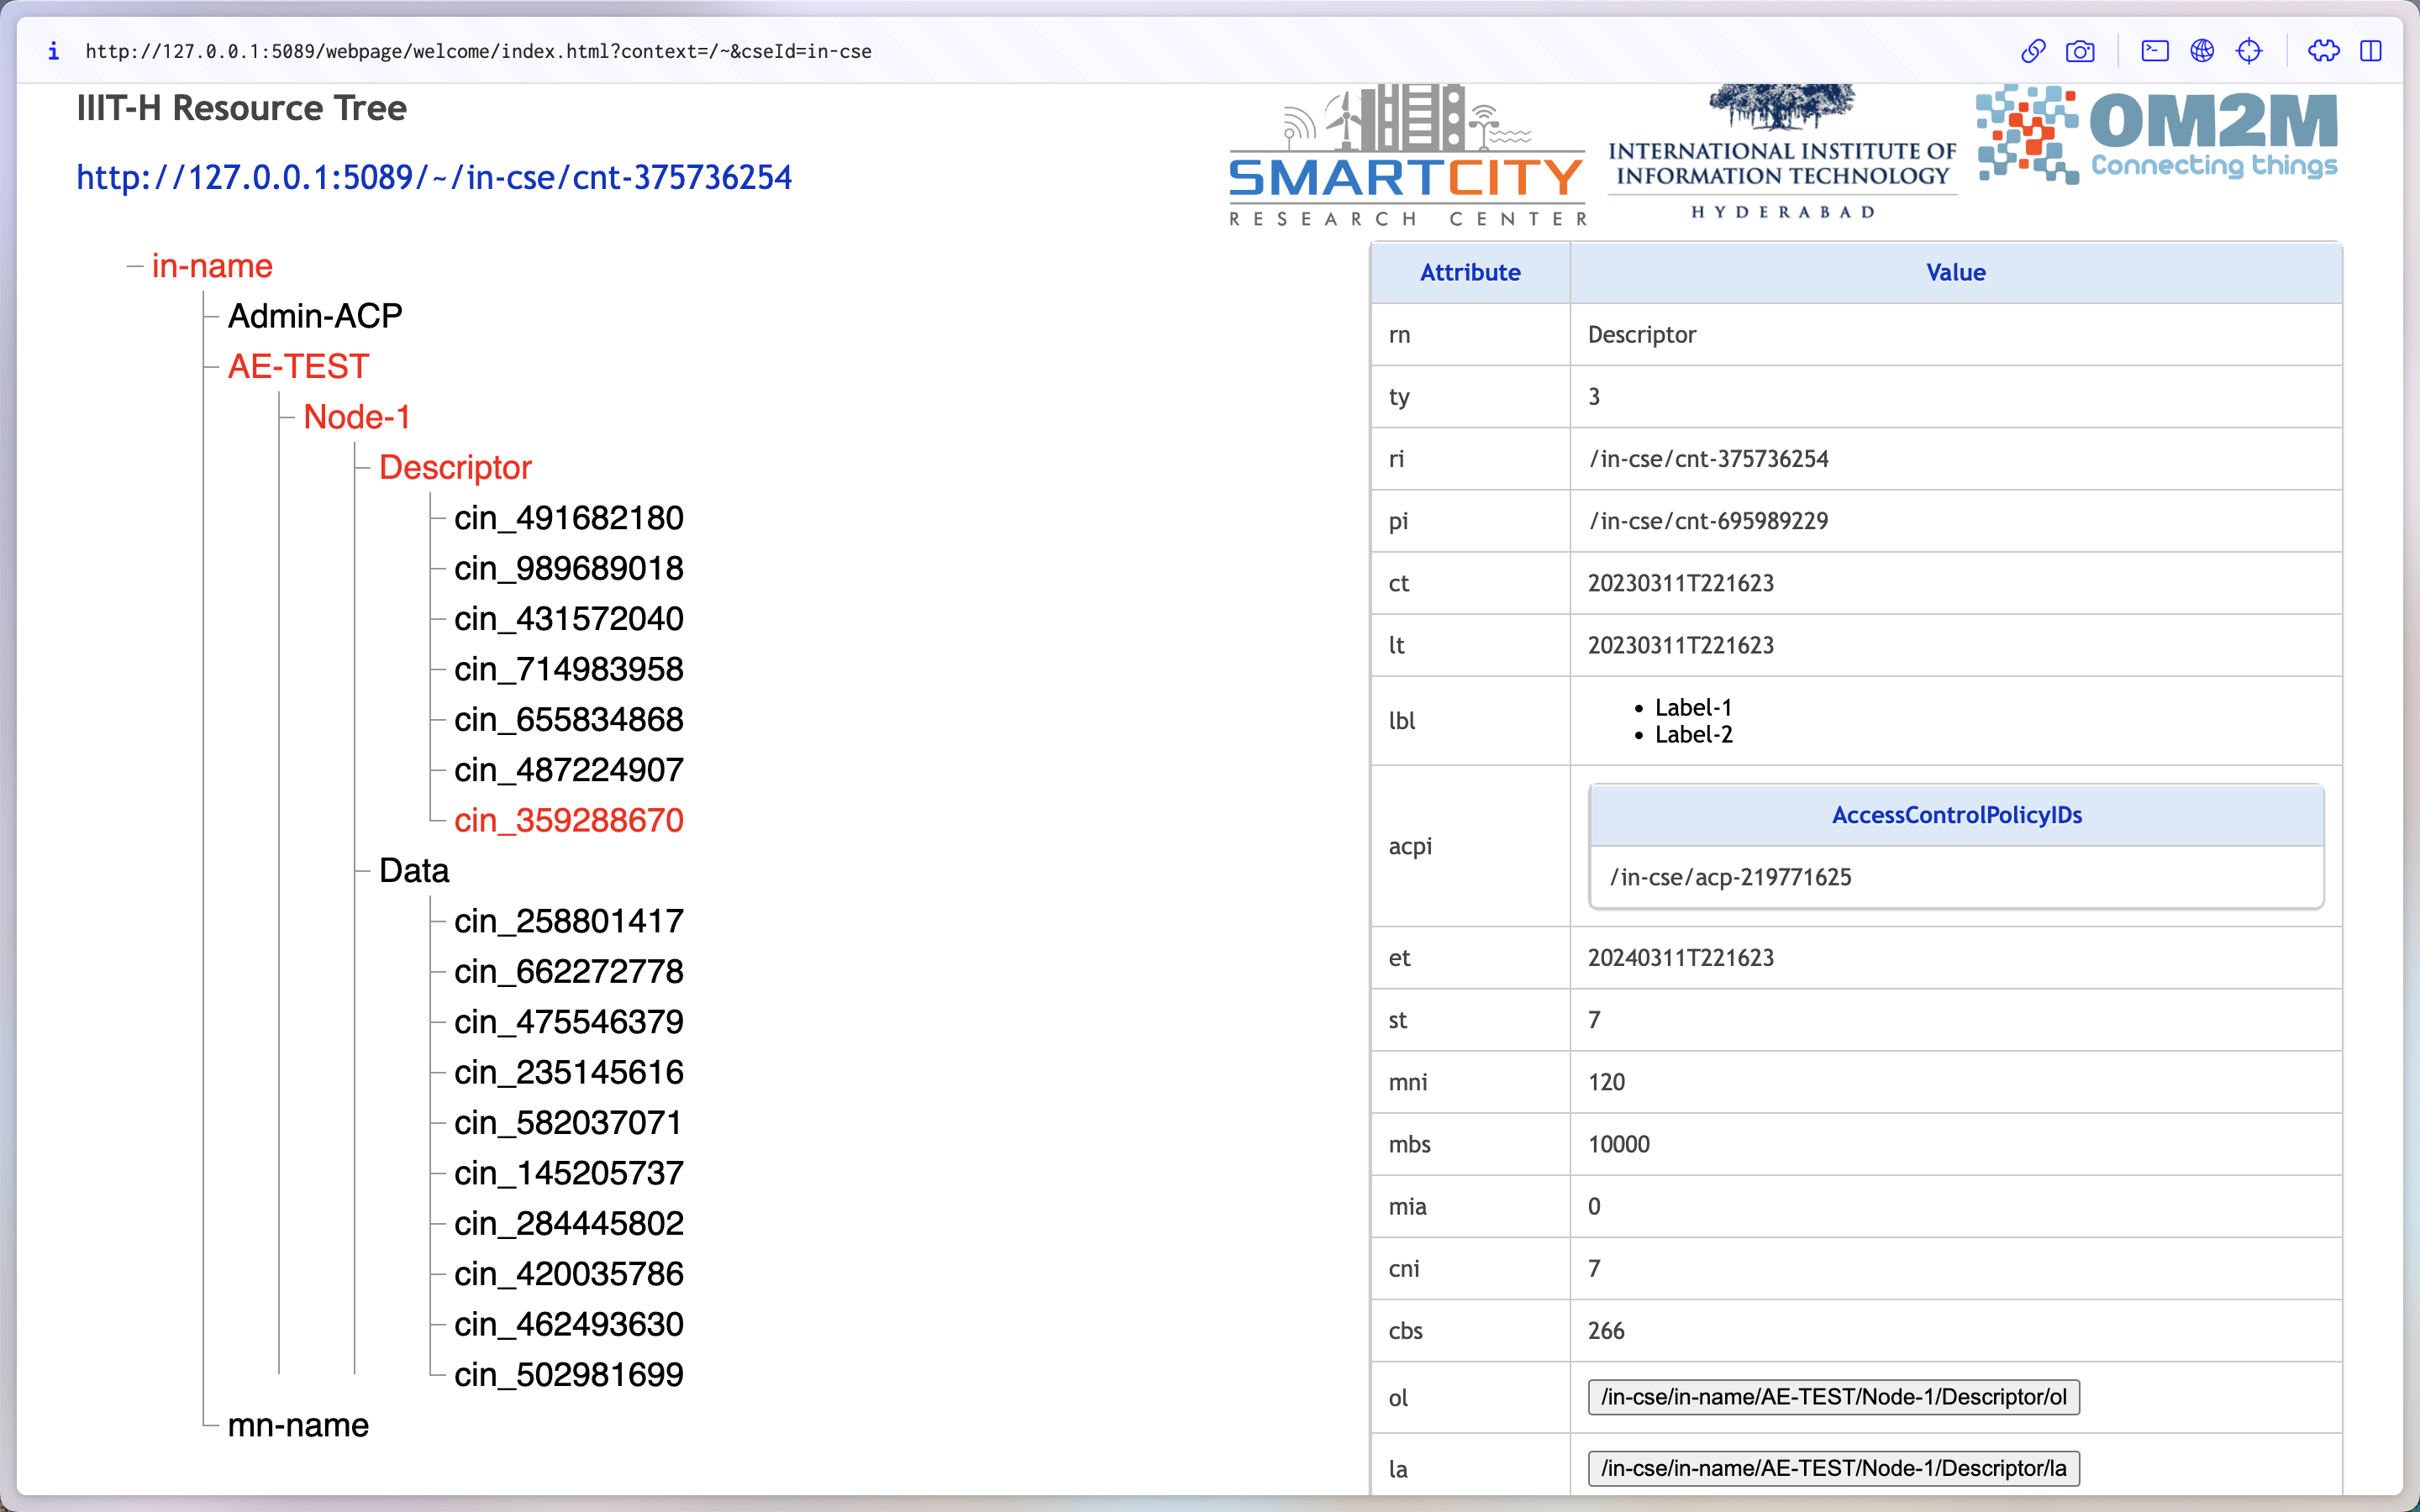Select the Node-1 tree item
This screenshot has height=1512, width=2420.
click(x=357, y=417)
